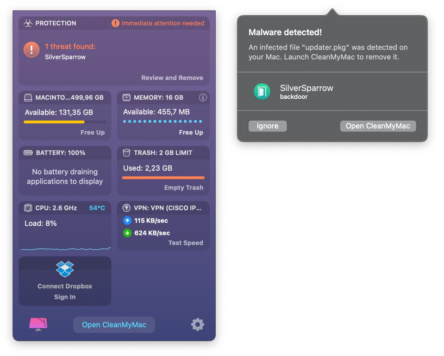Click the Dropbox icon
The width and height of the screenshot is (444, 356).
[x=64, y=270]
